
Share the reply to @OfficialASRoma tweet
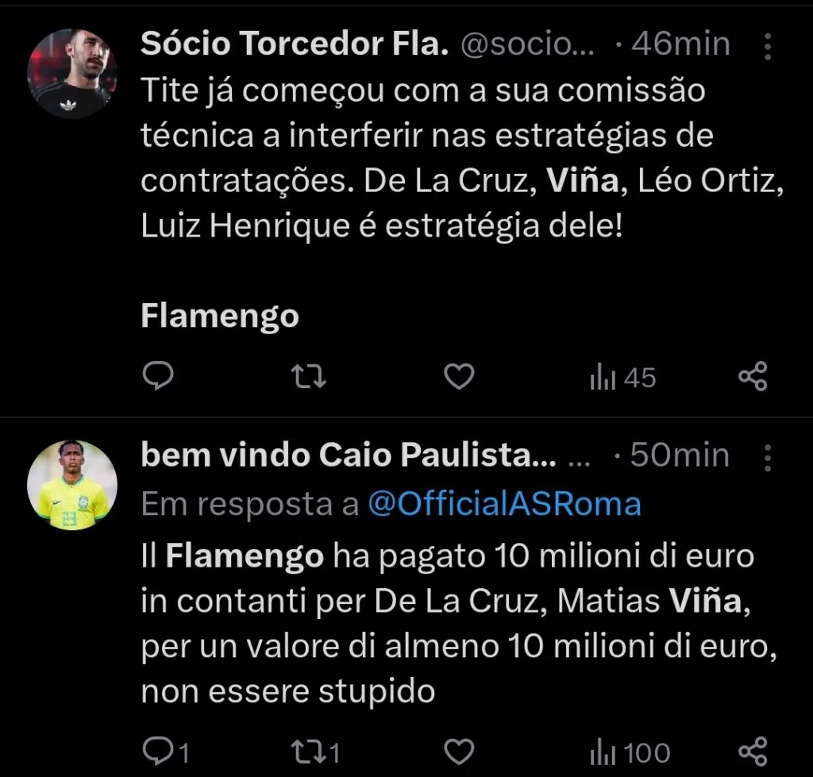(753, 751)
